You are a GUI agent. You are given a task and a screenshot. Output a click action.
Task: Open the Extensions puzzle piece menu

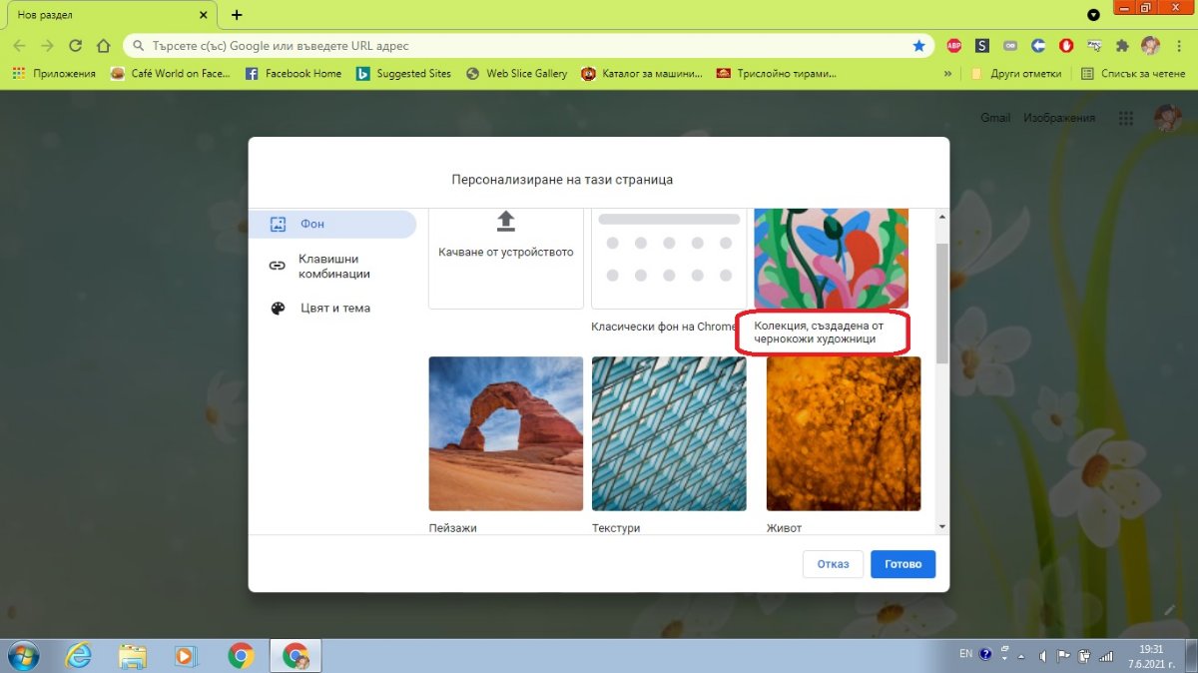click(1122, 46)
